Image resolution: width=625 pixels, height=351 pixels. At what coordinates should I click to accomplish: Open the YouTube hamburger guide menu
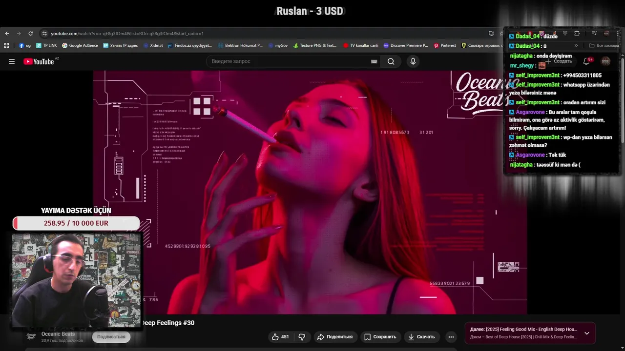point(12,61)
